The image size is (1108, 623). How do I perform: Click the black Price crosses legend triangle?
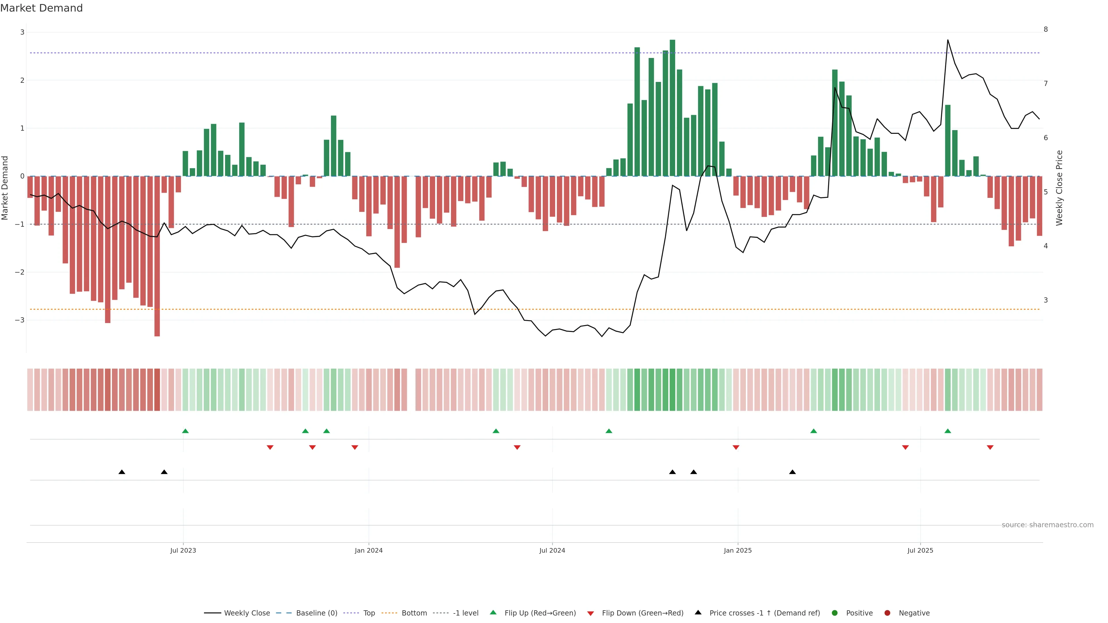(x=698, y=613)
